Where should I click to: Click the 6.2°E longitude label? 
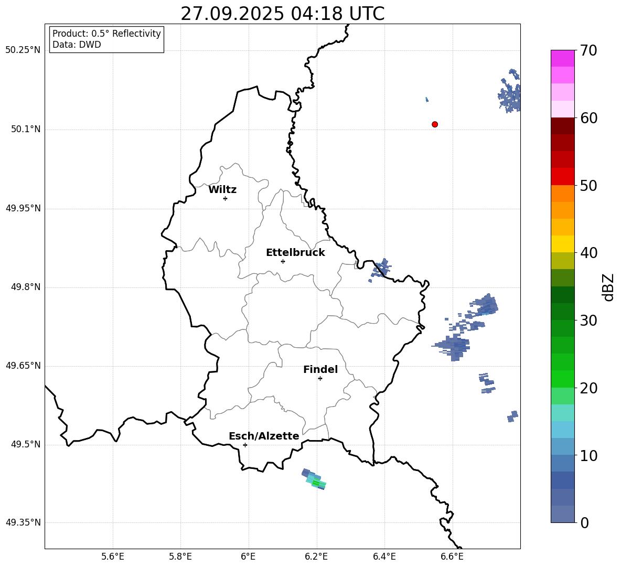pyautogui.click(x=316, y=557)
